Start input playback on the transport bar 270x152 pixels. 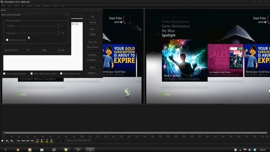(x=7, y=141)
